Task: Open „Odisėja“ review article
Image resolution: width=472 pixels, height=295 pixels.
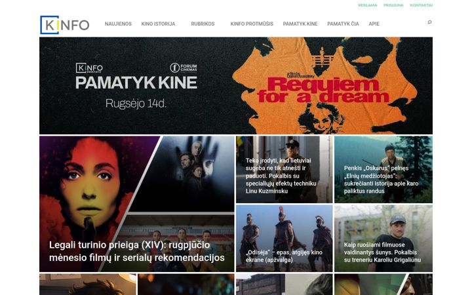Action: click(x=285, y=239)
